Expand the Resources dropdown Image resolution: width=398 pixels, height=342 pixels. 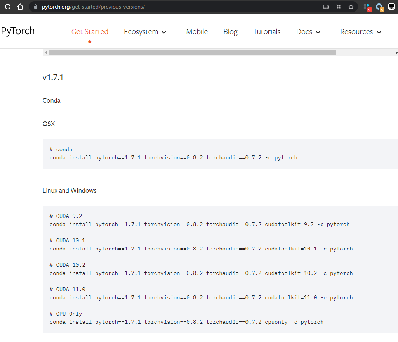360,32
